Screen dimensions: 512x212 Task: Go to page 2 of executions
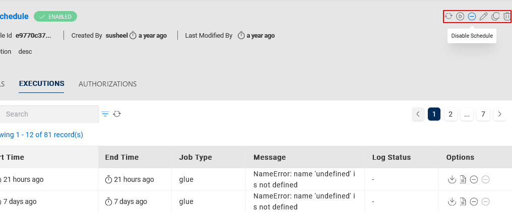[451, 114]
